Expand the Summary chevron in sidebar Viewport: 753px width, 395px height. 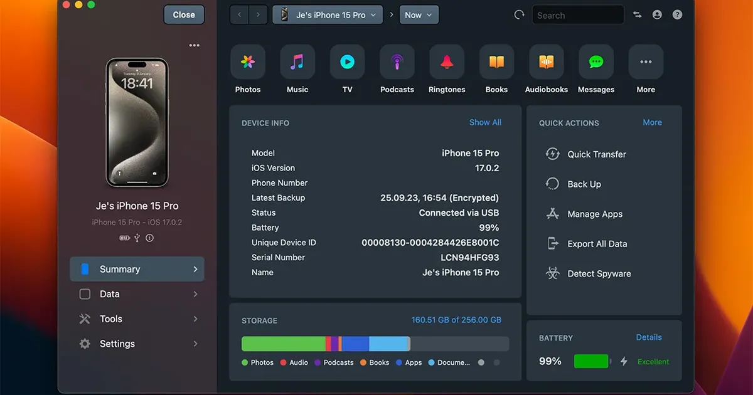(195, 269)
